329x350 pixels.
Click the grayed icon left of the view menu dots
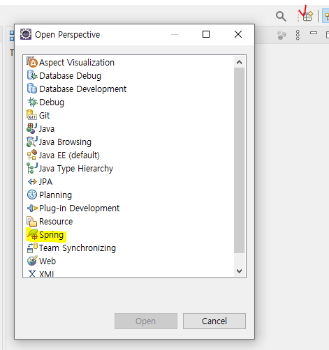[282, 35]
